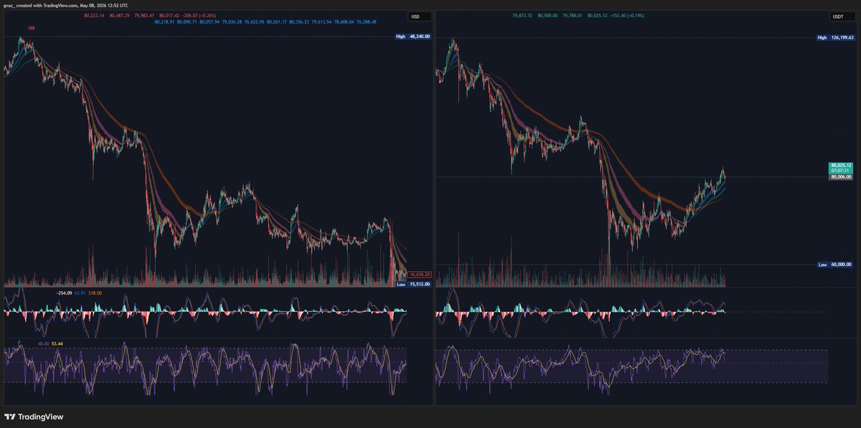Viewport: 861px width, 428px height.
Task: Click the red 188 indicator label
Action: click(x=32, y=29)
